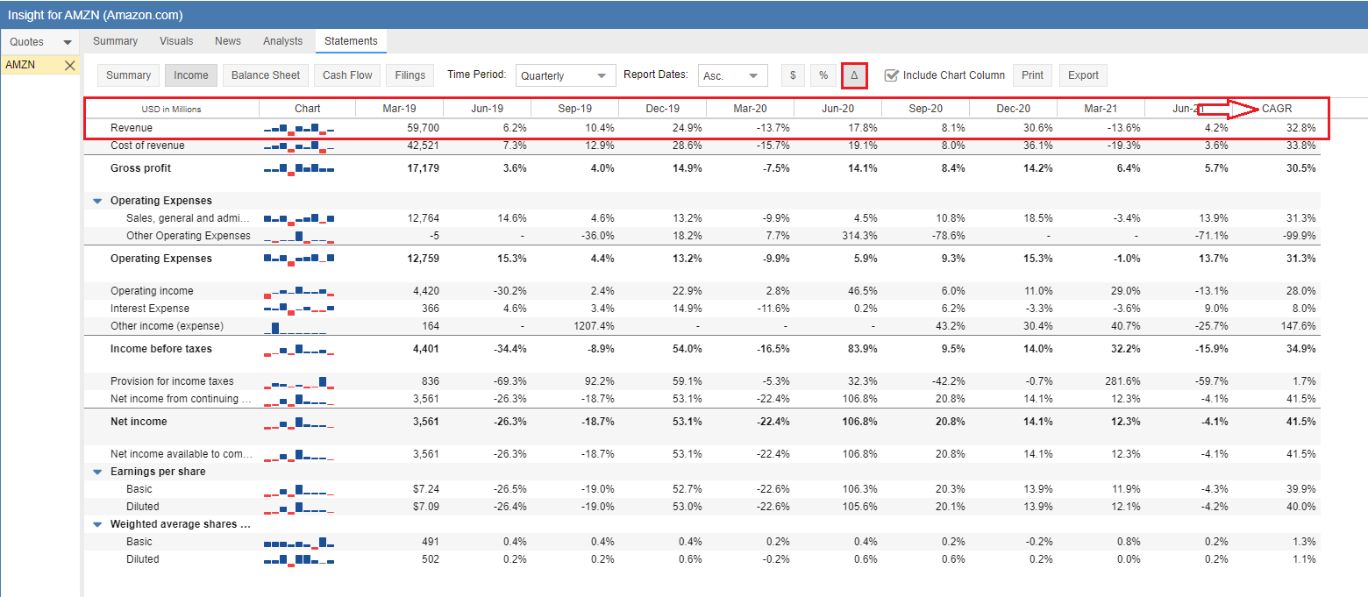Click the 1207.4% Other income cell
This screenshot has width=1368, height=597.
(594, 326)
